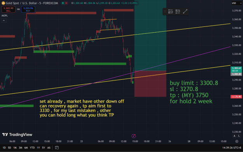The width and height of the screenshot is (243, 152).
Task: Click the 3,303.96 BUY button
Action: tap(28, 9)
